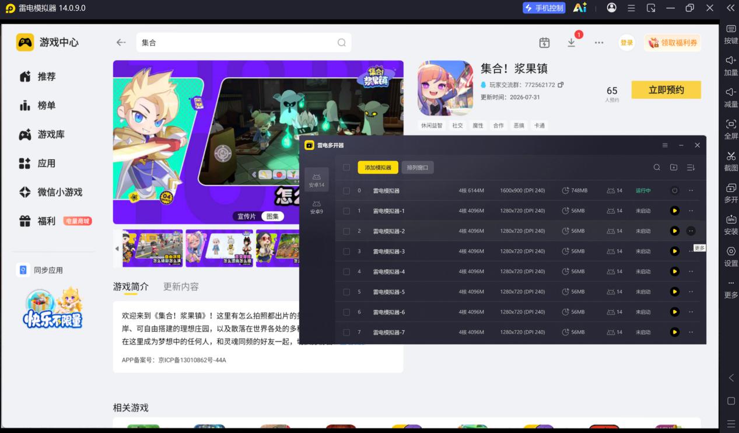
Task: Check the box for 雷电模拟器-5
Action: pyautogui.click(x=346, y=292)
